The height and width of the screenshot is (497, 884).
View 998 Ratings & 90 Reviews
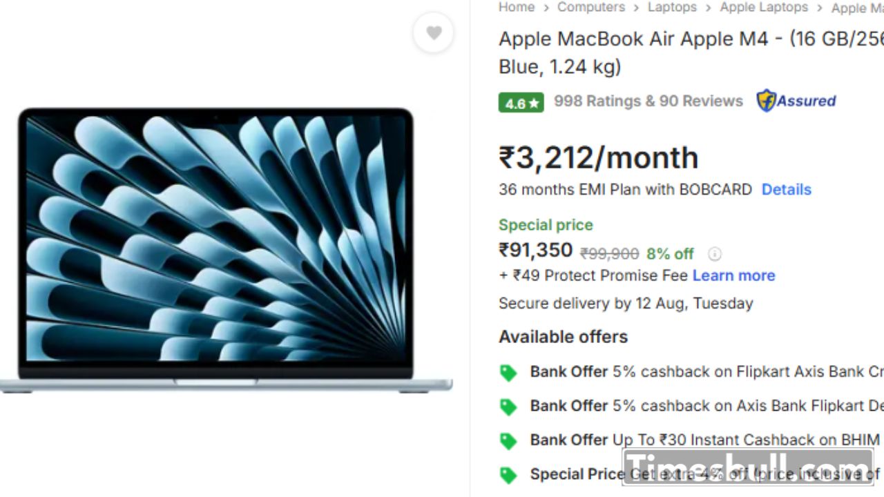(x=648, y=101)
